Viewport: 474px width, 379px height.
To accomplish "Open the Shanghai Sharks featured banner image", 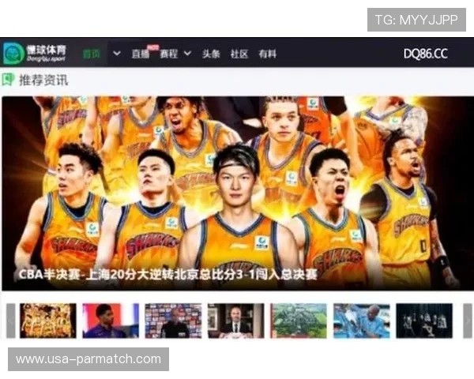I will [238, 193].
